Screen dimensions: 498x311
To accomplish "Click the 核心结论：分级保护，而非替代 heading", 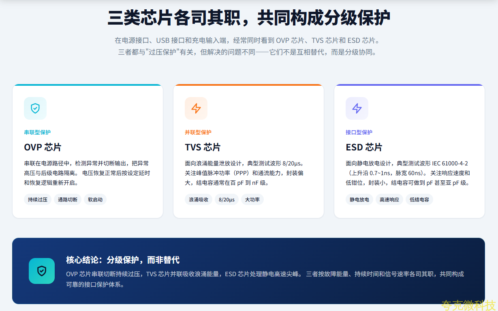I will 123,260.
